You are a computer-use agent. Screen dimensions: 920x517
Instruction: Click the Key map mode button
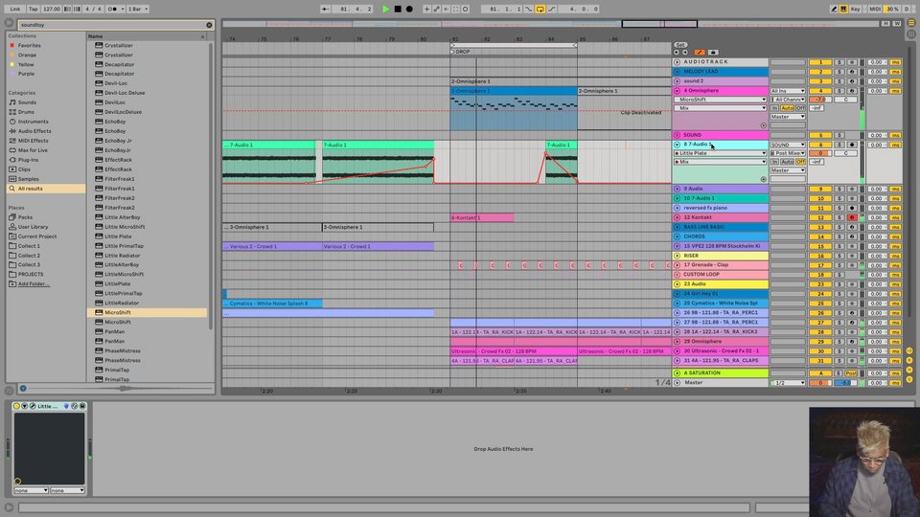point(856,9)
